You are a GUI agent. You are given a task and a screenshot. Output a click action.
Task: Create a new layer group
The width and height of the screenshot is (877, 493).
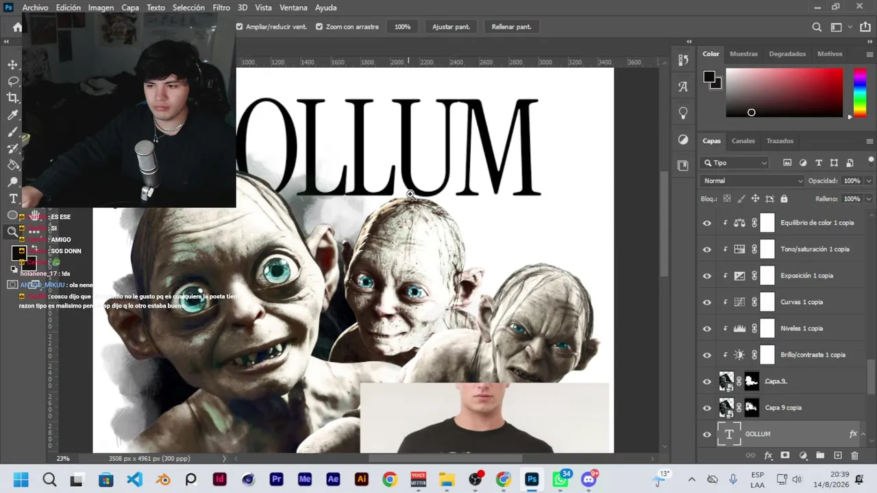[x=820, y=455]
